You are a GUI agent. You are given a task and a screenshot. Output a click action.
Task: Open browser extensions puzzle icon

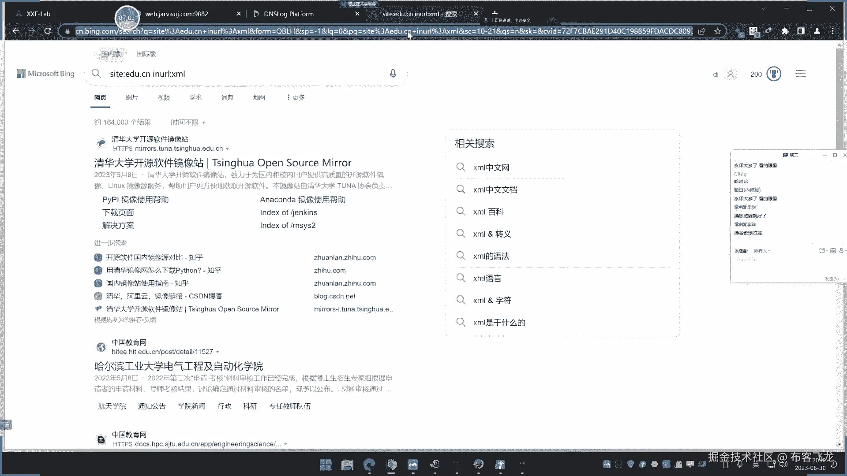click(785, 31)
